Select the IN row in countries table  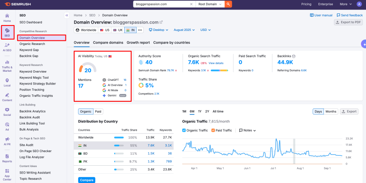click(x=124, y=145)
